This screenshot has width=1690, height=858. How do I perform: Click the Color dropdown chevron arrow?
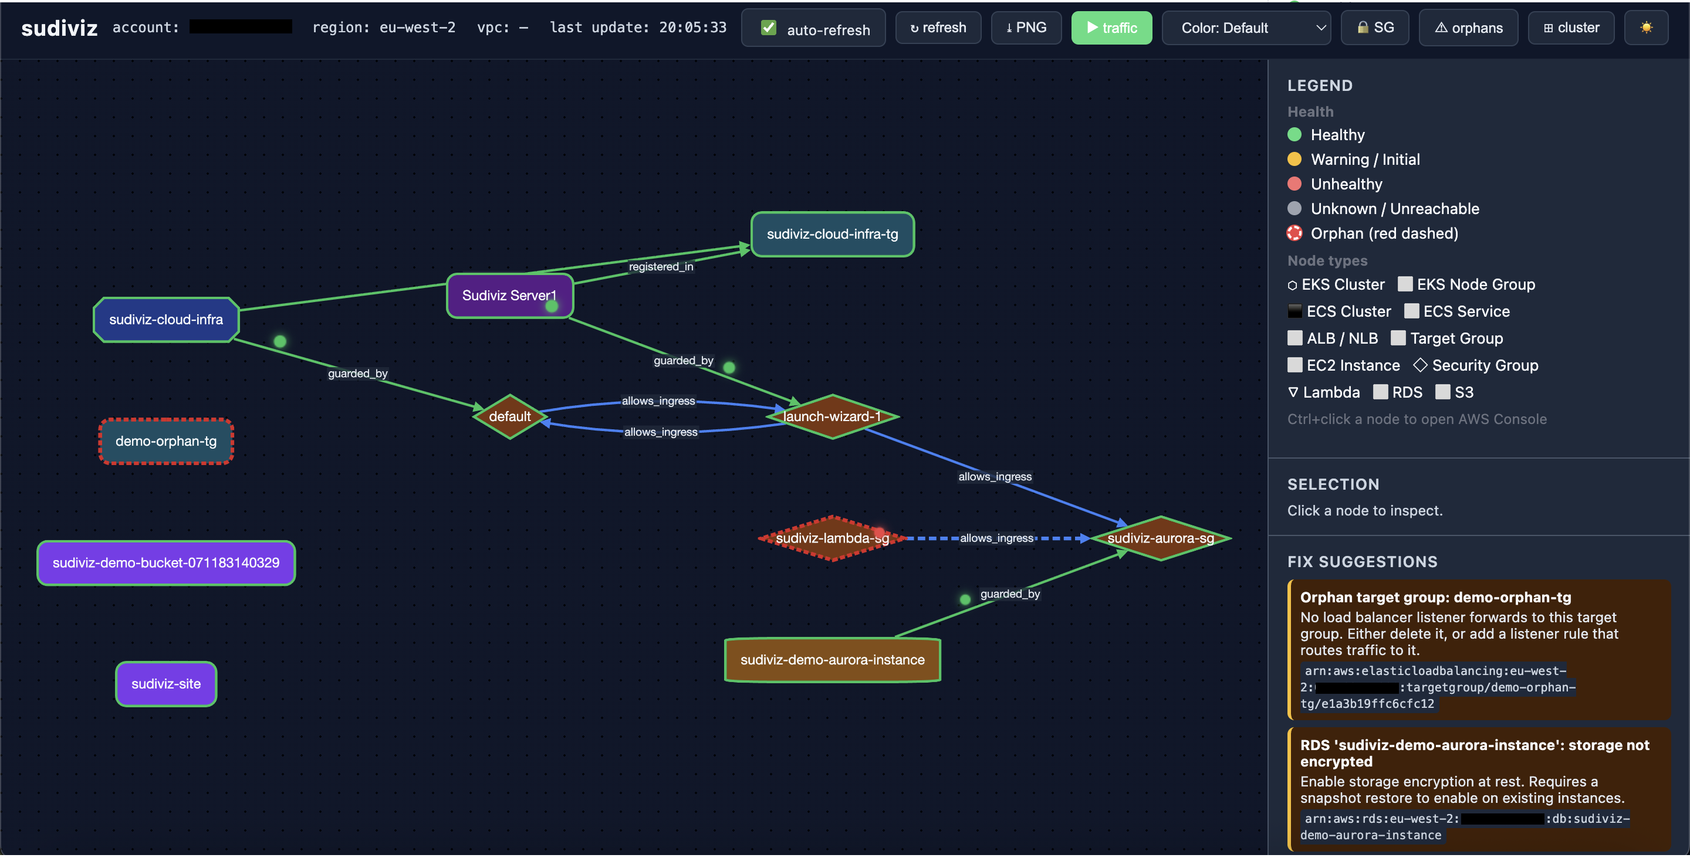pos(1320,28)
